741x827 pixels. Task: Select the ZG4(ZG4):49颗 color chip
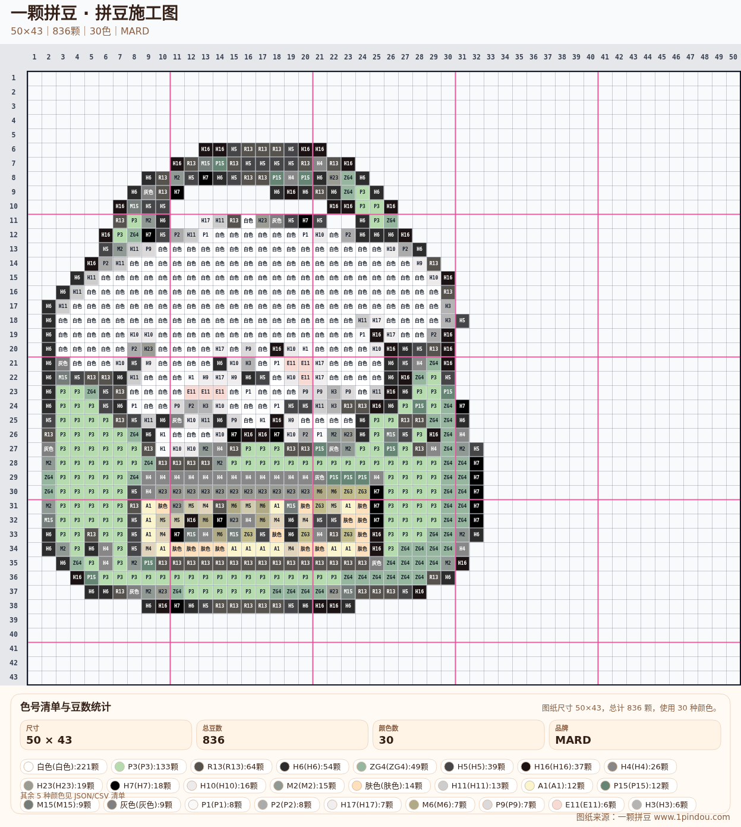point(395,767)
